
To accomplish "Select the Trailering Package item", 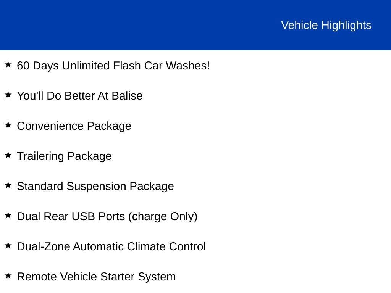I will pyautogui.click(x=64, y=156).
